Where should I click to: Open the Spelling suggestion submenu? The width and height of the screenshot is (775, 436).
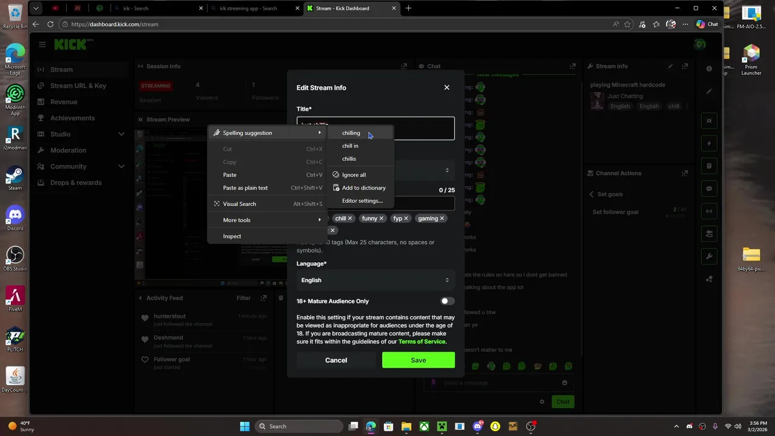(x=268, y=133)
